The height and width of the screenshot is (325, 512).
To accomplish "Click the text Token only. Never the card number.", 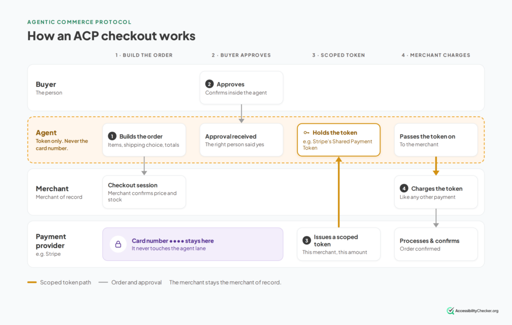I will [62, 145].
